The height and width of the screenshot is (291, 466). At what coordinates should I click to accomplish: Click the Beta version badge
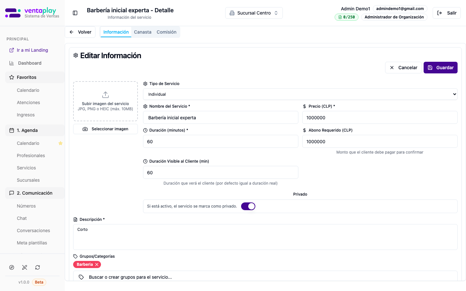(39, 282)
